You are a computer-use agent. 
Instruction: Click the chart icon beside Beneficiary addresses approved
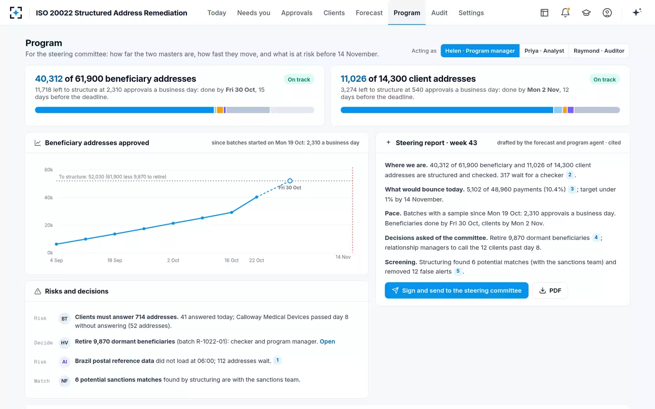pyautogui.click(x=38, y=143)
